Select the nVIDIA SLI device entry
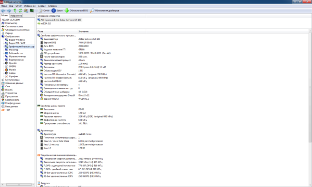This screenshot has width=312, height=187. [x=44, y=23]
